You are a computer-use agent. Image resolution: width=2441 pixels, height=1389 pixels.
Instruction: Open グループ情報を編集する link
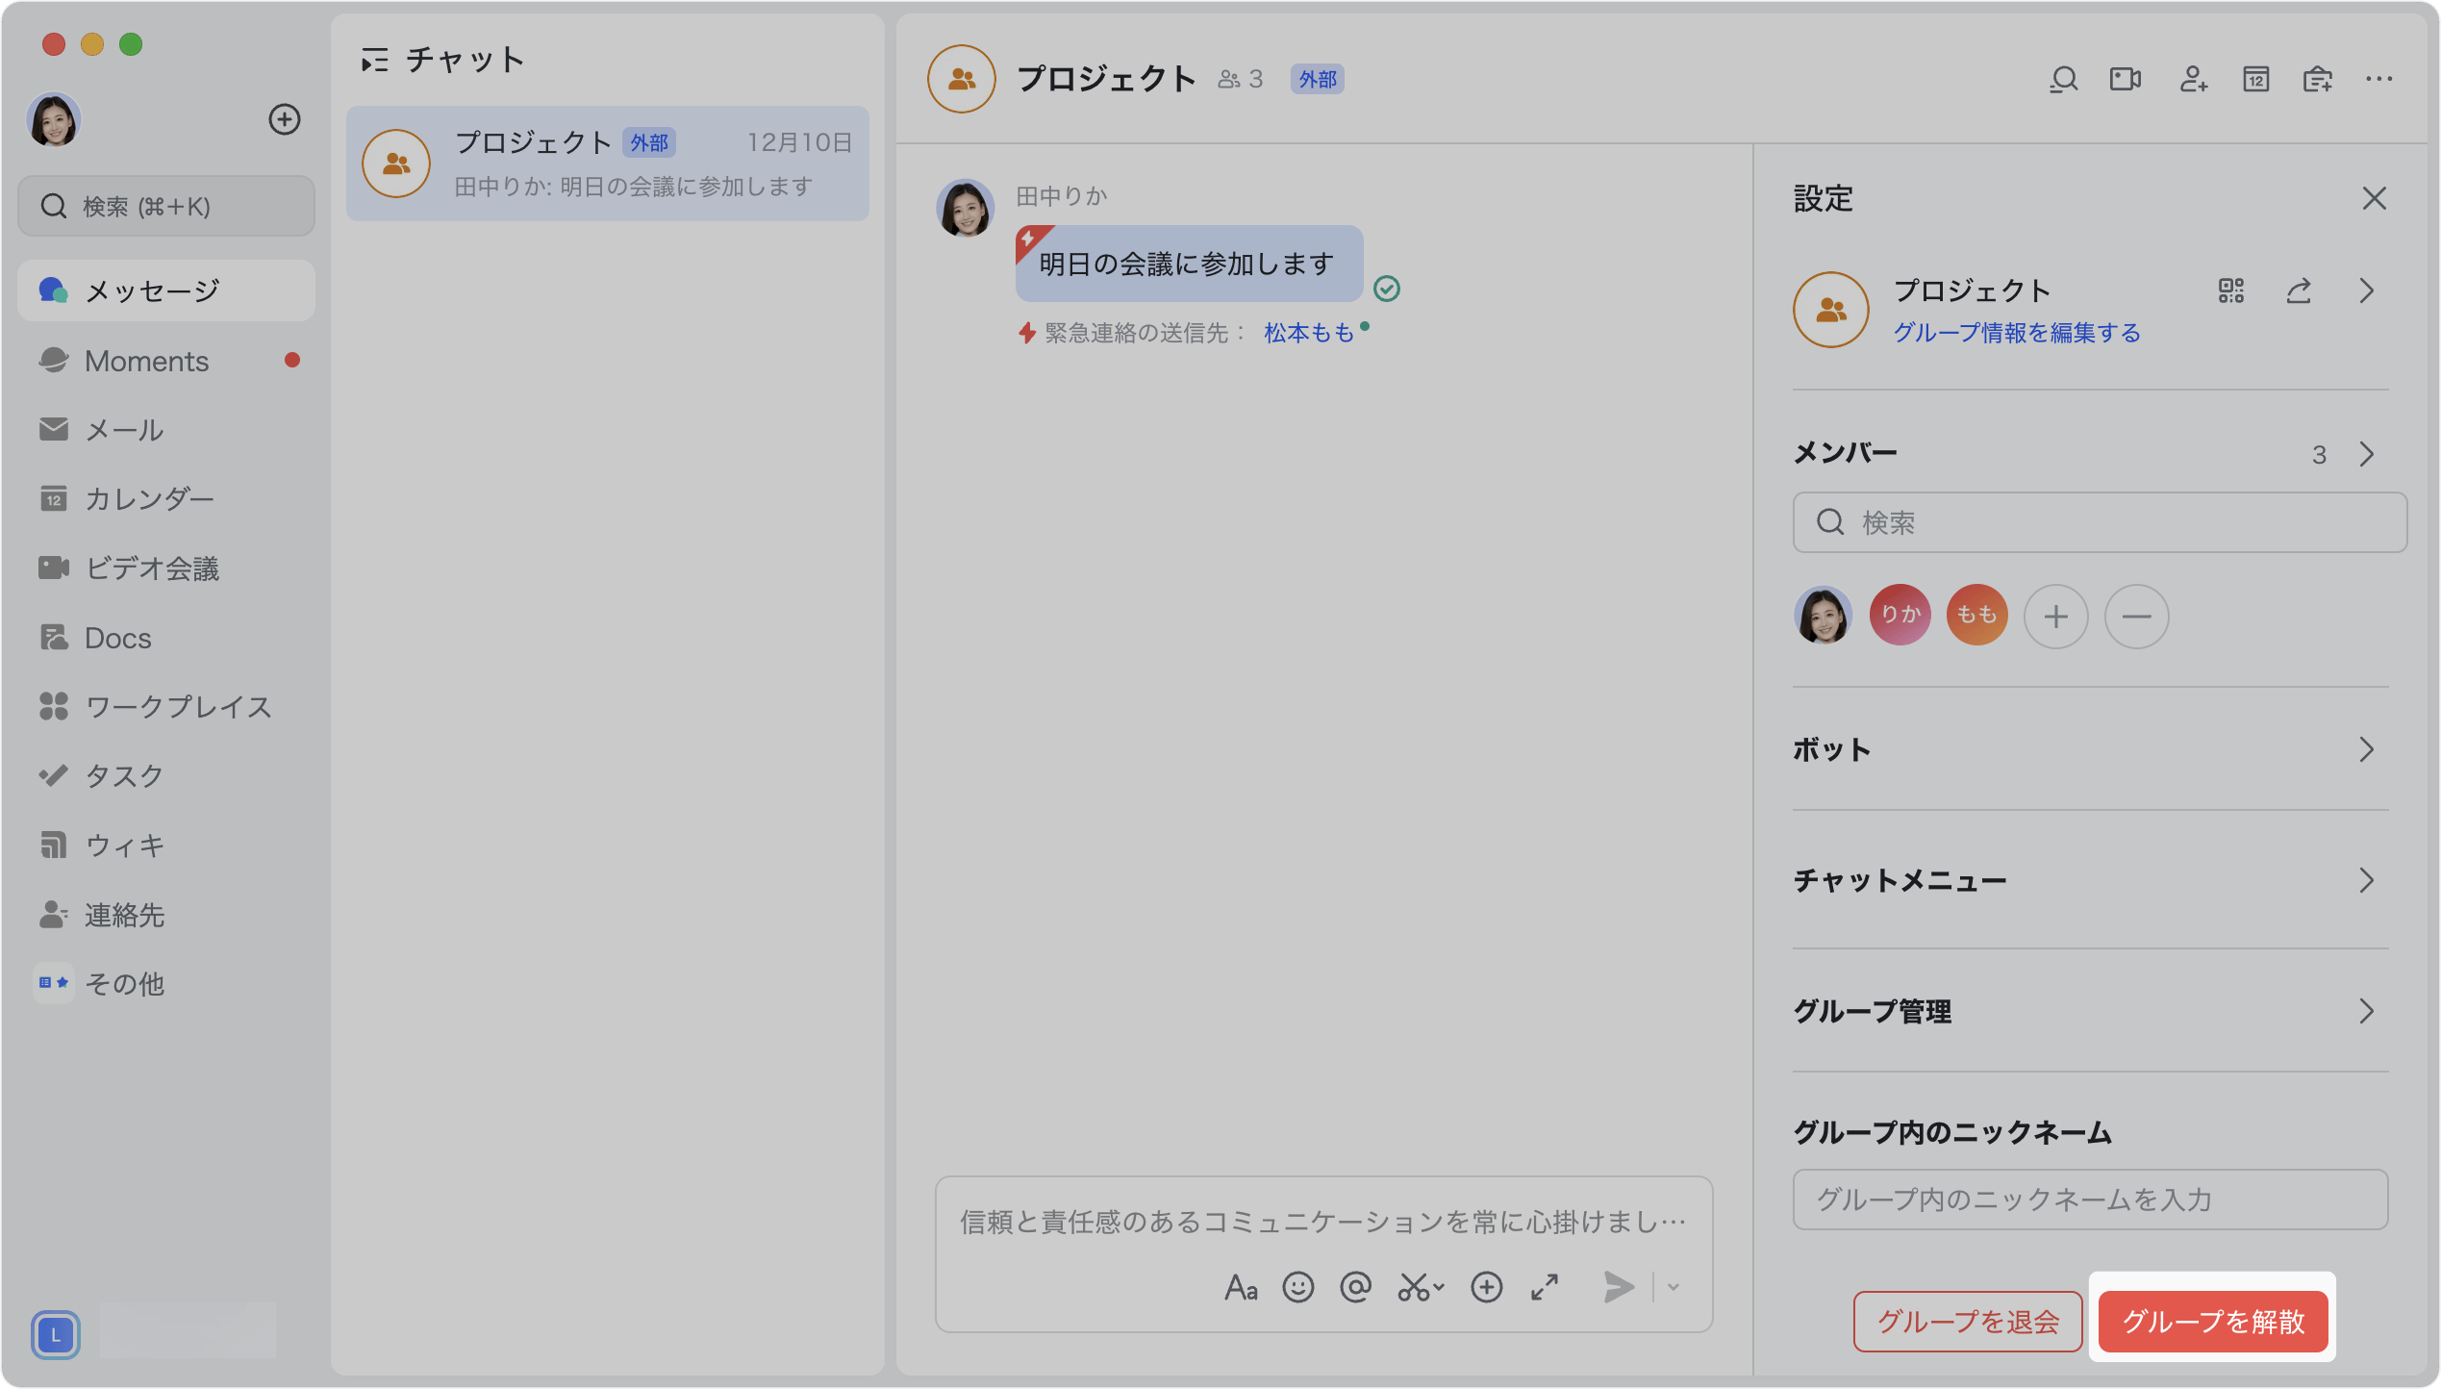[2016, 333]
